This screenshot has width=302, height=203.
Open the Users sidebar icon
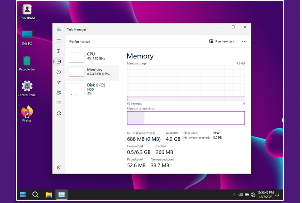click(x=59, y=93)
